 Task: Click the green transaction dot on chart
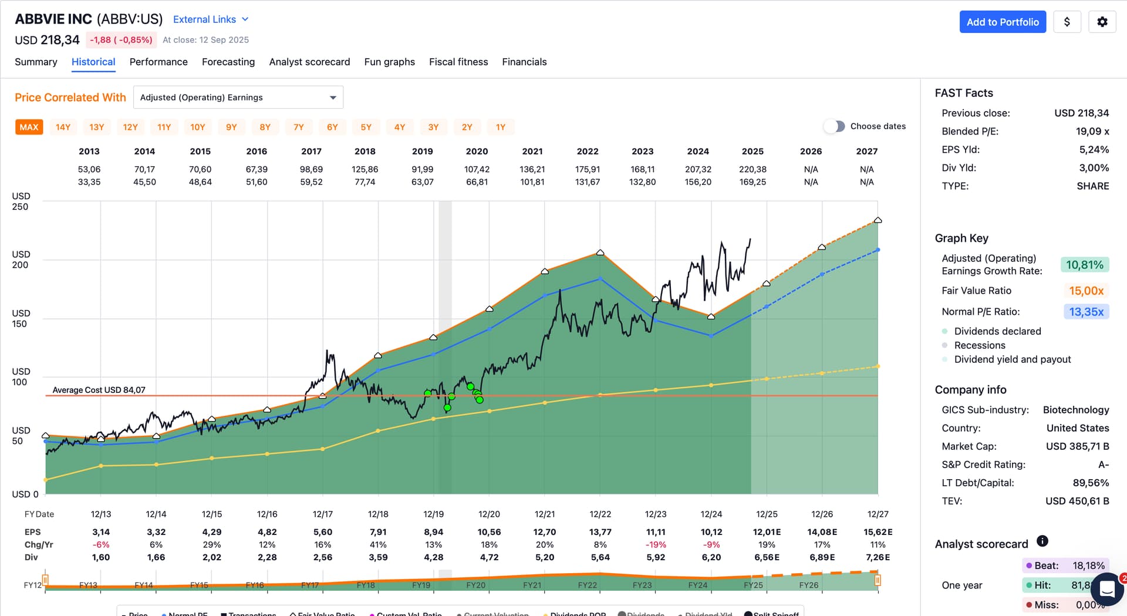pyautogui.click(x=448, y=408)
